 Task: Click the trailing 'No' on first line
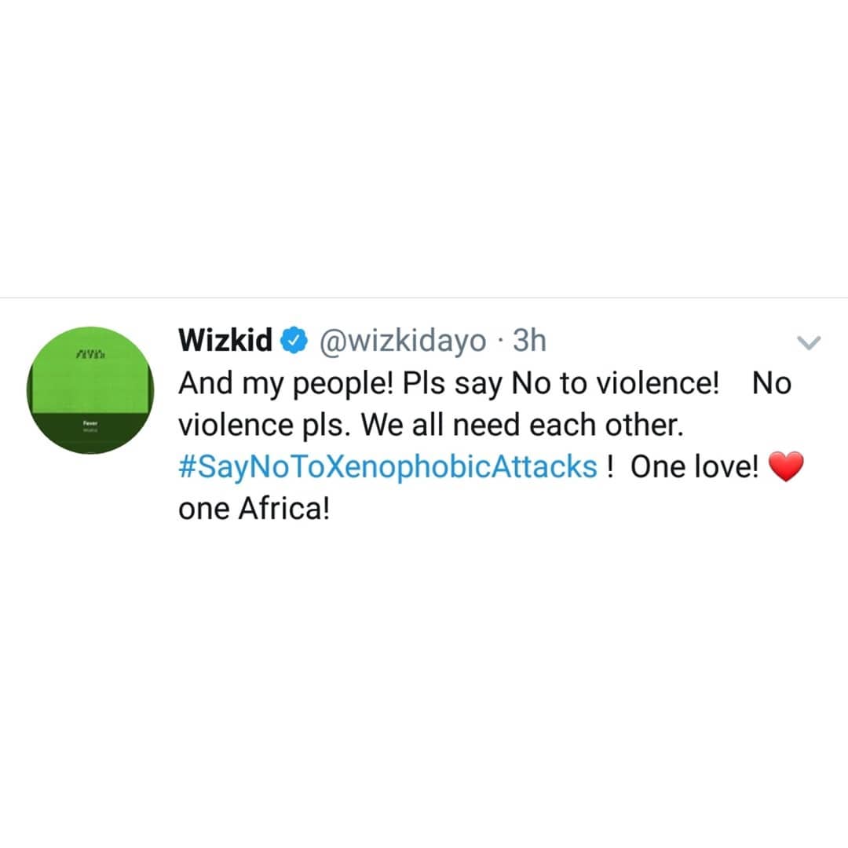coord(772,383)
